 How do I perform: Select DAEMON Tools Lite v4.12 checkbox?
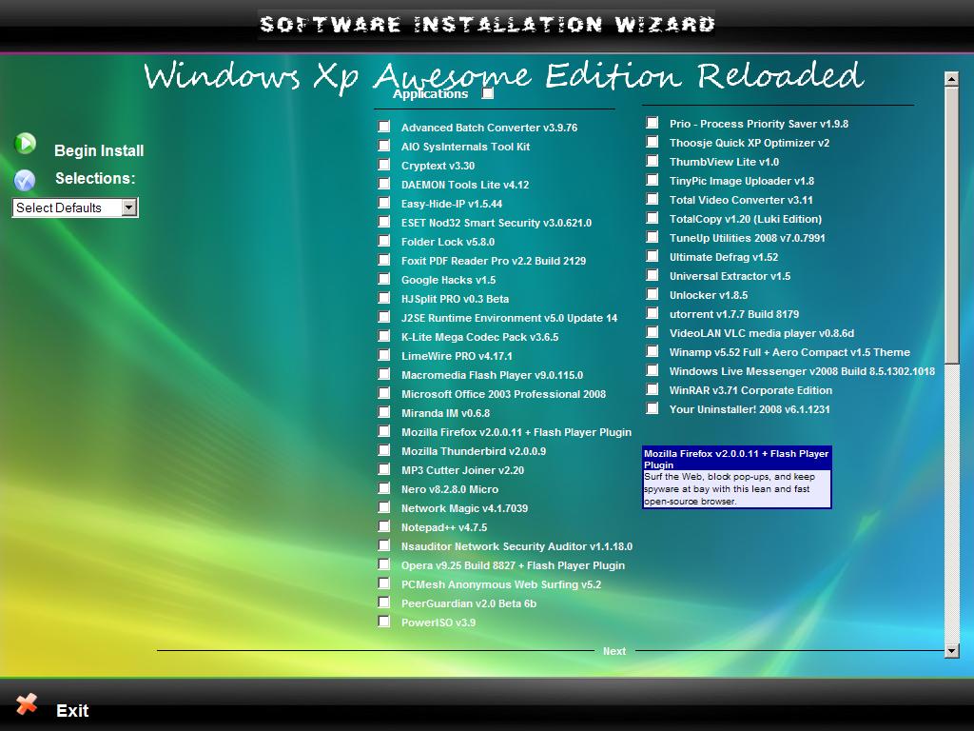tap(384, 184)
